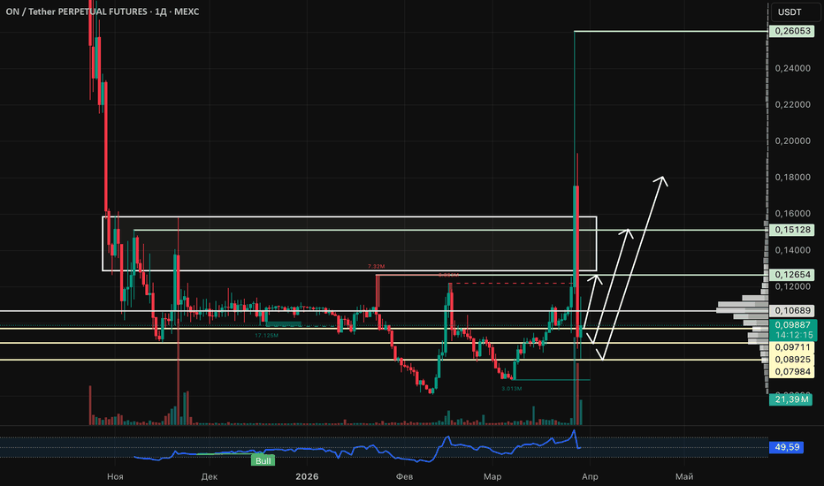Select the 0,07984 yellow price label

pyautogui.click(x=792, y=372)
